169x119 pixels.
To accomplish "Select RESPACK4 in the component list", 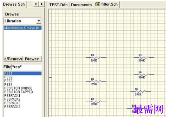I will (x=12, y=107).
